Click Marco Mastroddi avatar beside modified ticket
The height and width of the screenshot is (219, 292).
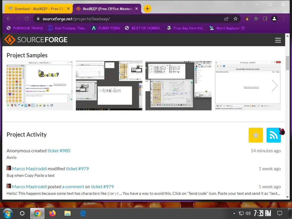pyautogui.click(x=9, y=168)
